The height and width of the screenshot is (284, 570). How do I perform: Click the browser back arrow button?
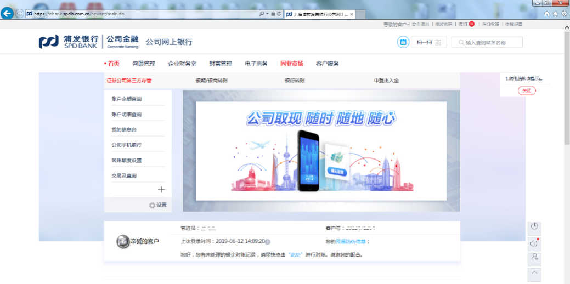[x=7, y=13]
